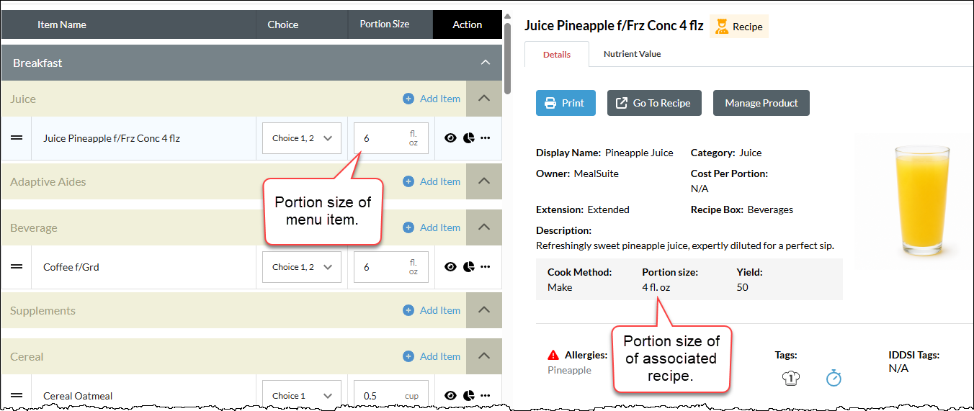Click the Go To Recipe button
This screenshot has height=411, width=974.
pos(654,103)
